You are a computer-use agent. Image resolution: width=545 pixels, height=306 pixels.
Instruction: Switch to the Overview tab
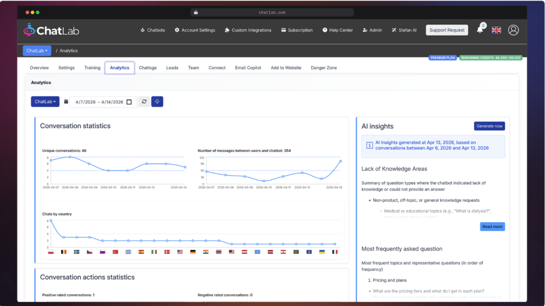39,67
